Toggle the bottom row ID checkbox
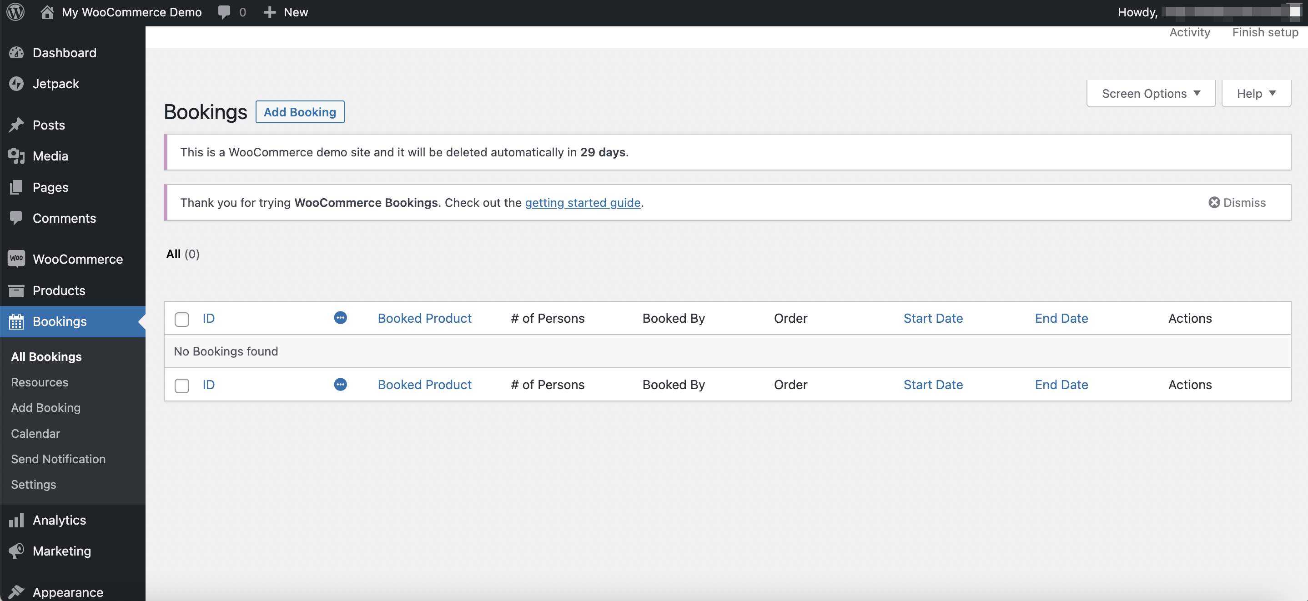Viewport: 1308px width, 601px height. (x=182, y=385)
